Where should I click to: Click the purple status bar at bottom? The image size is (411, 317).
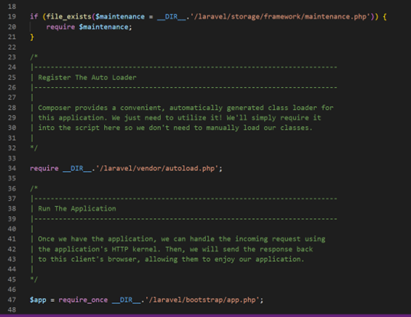[x=205, y=315]
